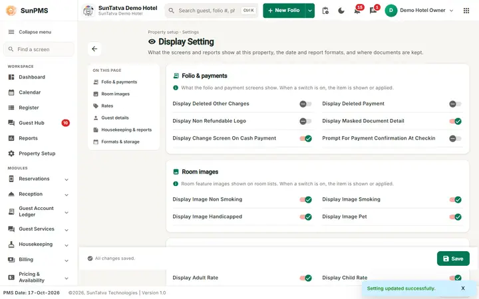Click into the Find a screen field

click(x=39, y=49)
